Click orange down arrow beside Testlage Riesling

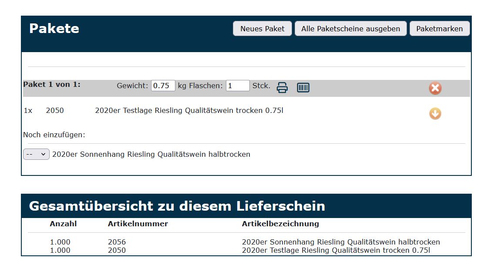pyautogui.click(x=435, y=113)
